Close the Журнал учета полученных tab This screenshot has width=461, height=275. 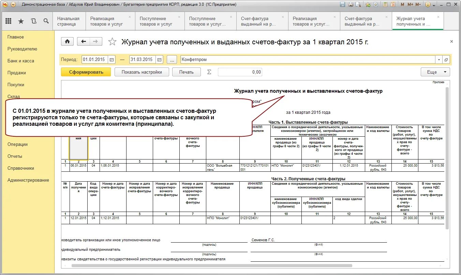[x=438, y=17]
